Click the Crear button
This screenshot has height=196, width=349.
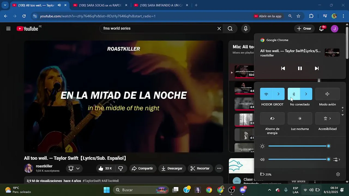[x=304, y=29]
